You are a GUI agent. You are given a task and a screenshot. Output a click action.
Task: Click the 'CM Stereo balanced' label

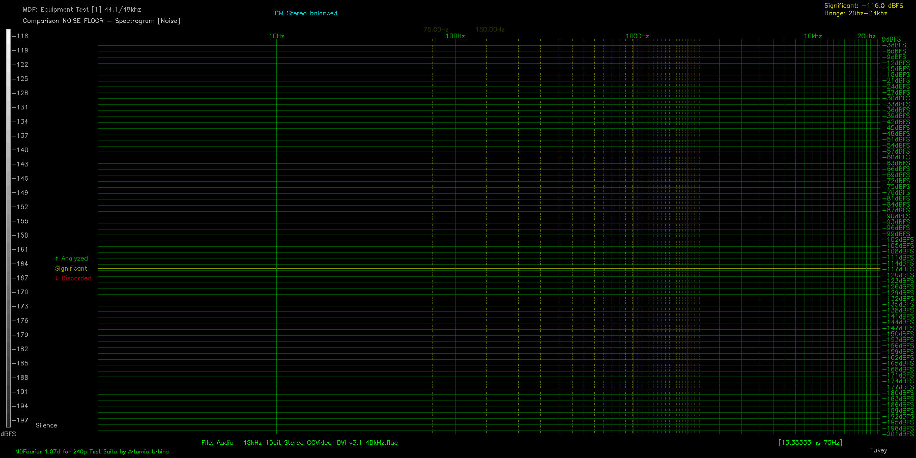pos(306,13)
